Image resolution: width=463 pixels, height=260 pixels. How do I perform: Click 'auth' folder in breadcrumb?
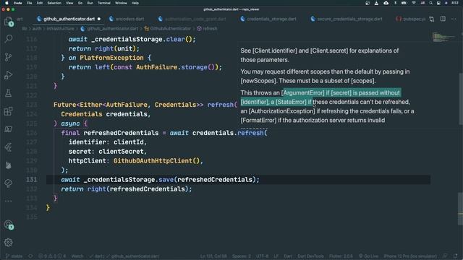(x=37, y=29)
